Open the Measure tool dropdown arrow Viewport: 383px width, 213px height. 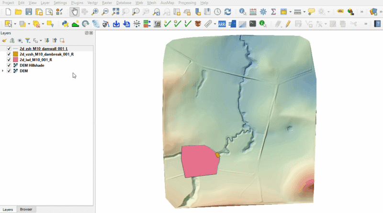[304, 11]
